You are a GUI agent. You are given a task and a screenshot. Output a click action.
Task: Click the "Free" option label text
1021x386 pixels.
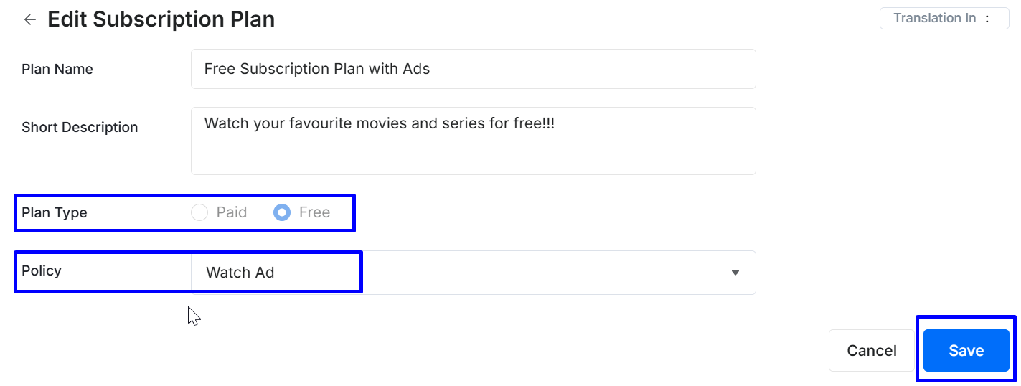click(314, 212)
